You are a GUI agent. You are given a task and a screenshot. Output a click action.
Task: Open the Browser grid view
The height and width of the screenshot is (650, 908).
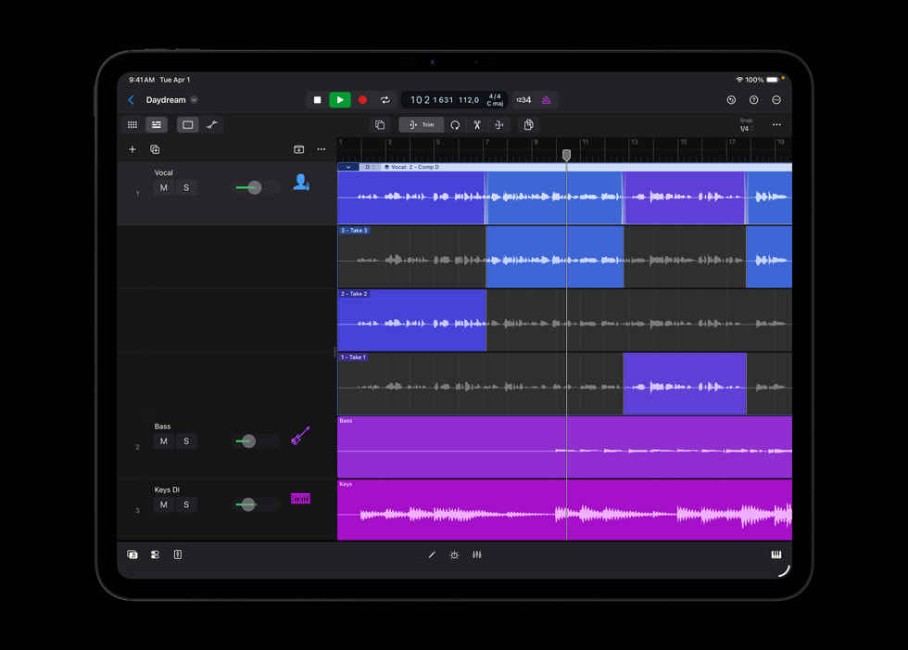point(132,124)
